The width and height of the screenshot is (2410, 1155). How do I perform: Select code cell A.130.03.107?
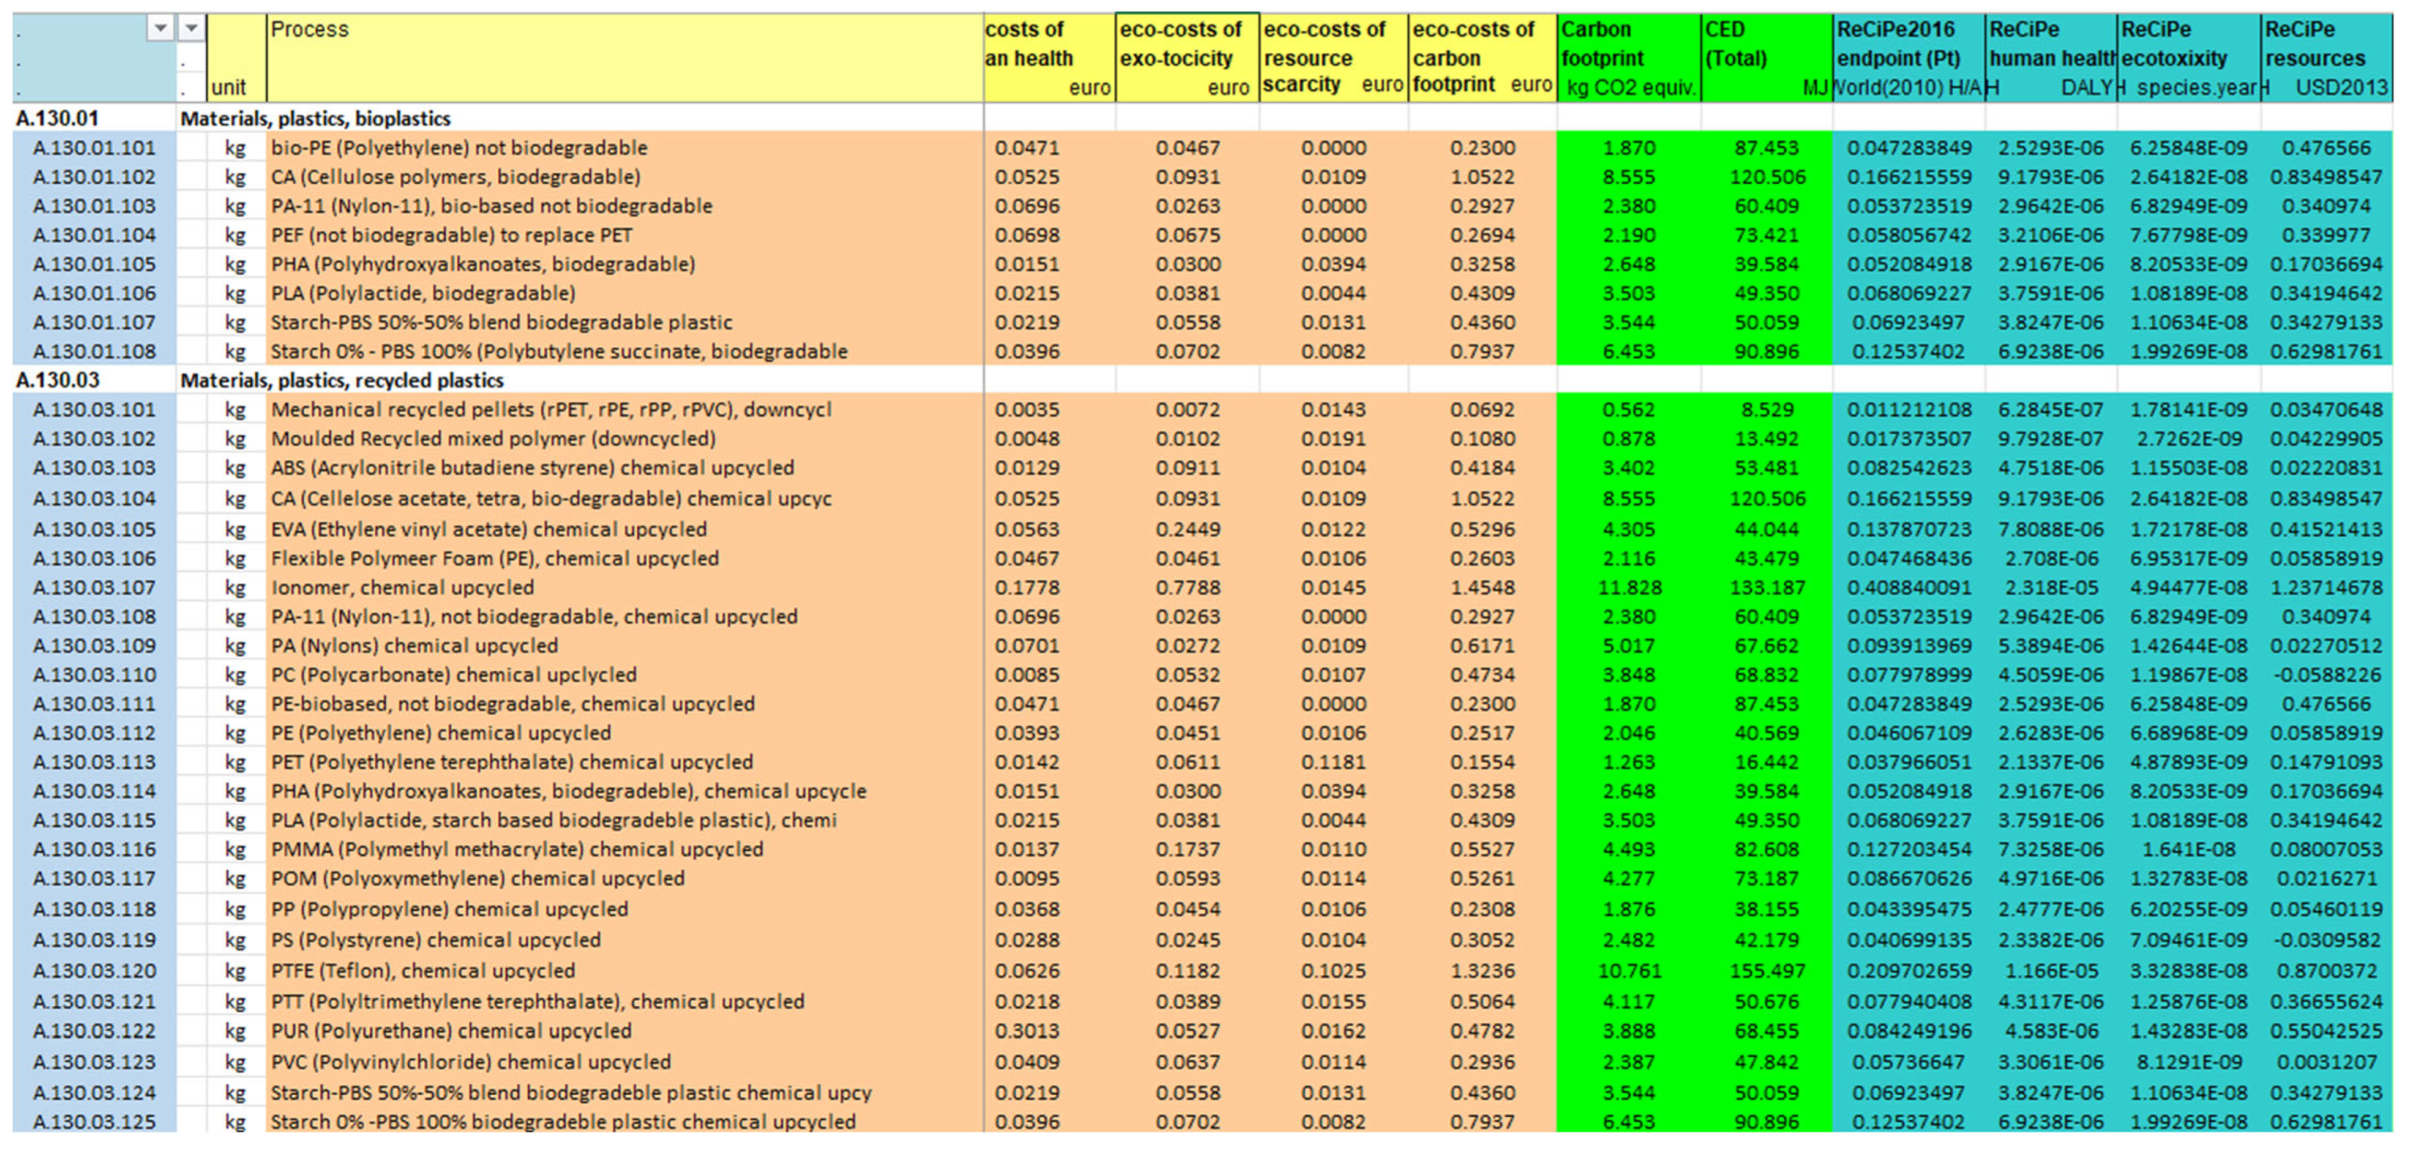[94, 588]
